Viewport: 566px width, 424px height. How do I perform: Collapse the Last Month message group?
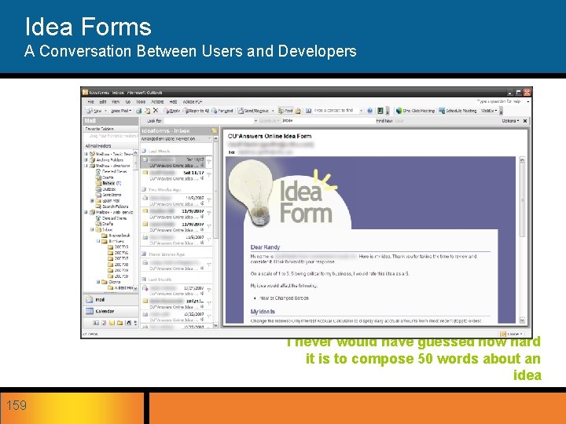point(144,280)
